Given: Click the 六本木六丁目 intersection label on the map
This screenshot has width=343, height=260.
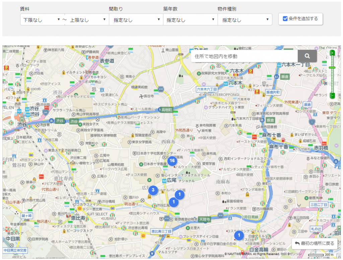Looking at the screenshot, I should (207, 89).
